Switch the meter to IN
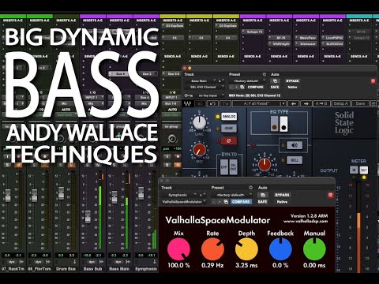This screenshot has width=379, height=284. pyautogui.click(x=354, y=170)
